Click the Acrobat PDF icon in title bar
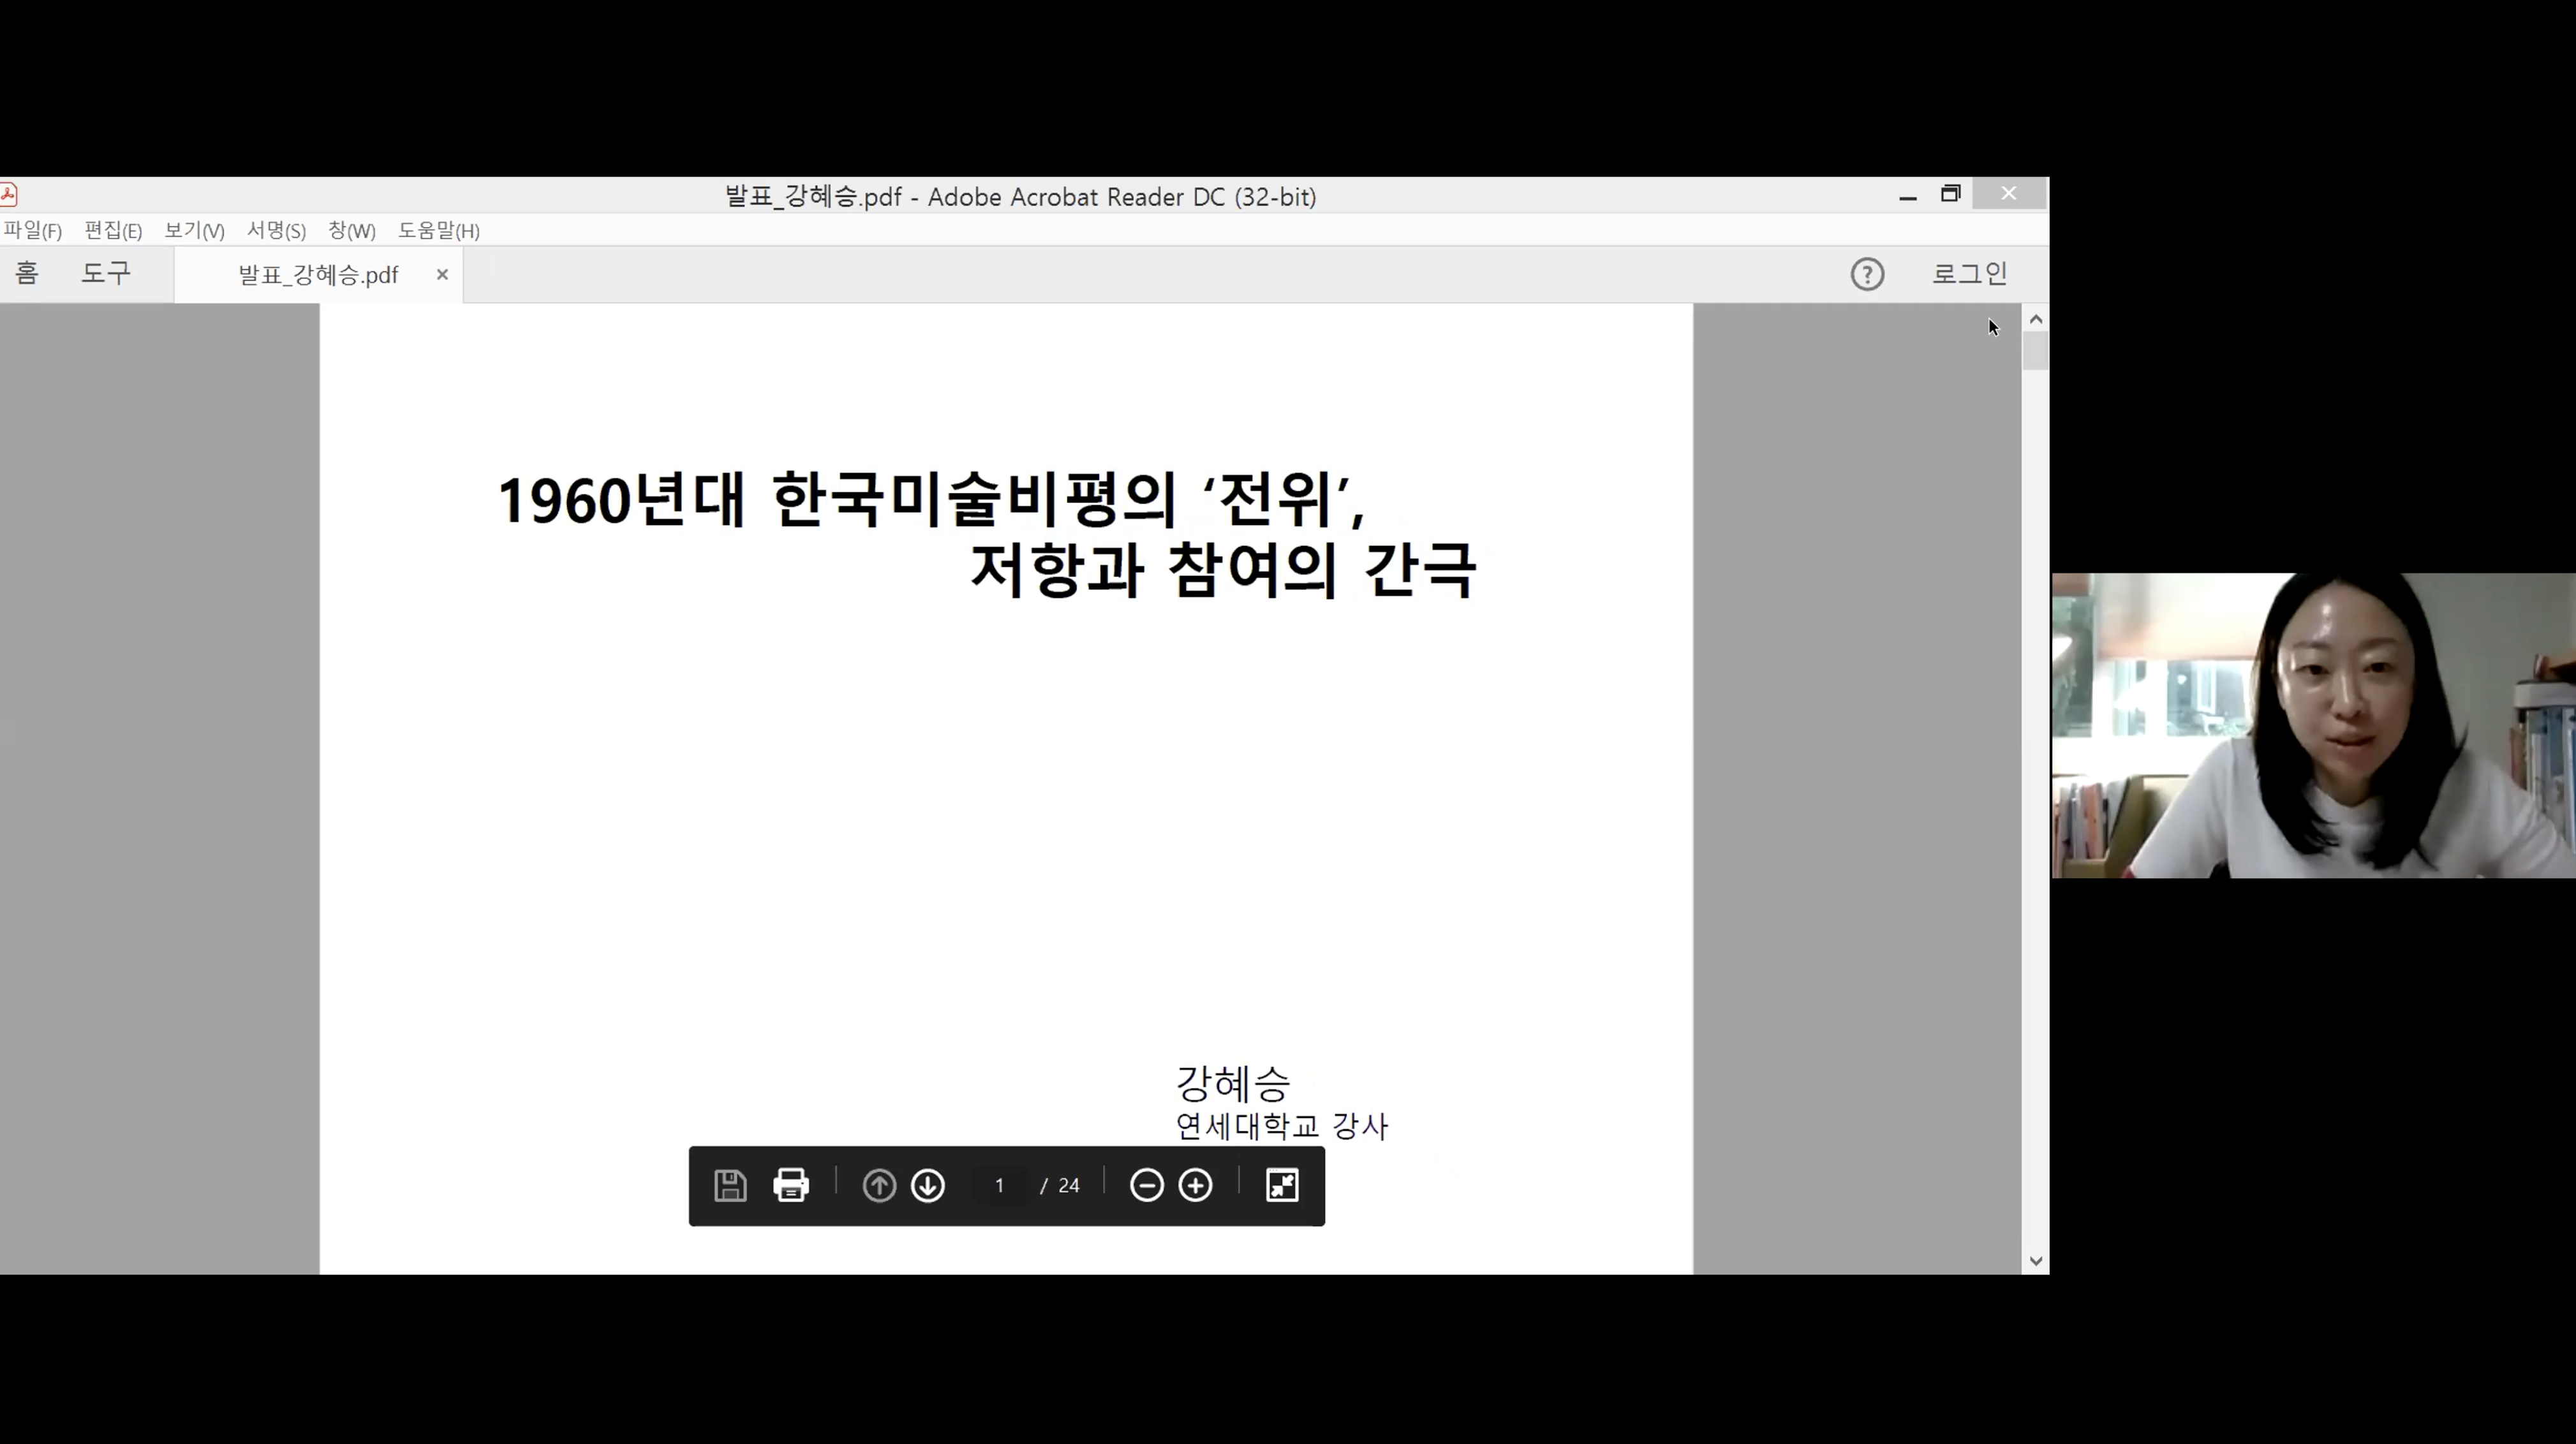The height and width of the screenshot is (1444, 2576). click(x=9, y=194)
